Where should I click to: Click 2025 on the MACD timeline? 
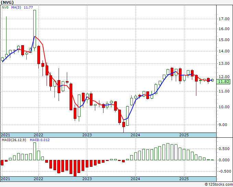(x=184, y=179)
